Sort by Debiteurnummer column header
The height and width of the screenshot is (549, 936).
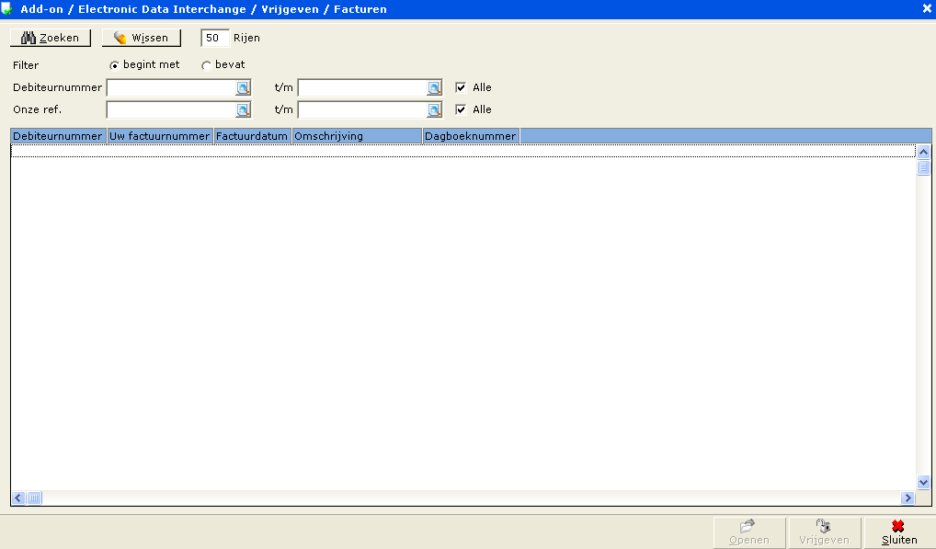[58, 136]
